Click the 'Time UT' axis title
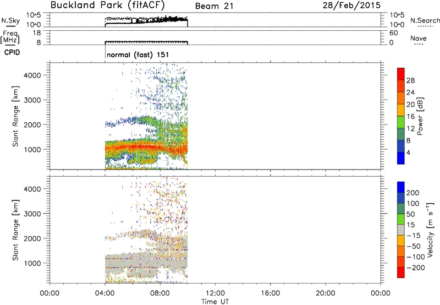Image resolution: width=440 pixels, height=305 pixels. click(215, 301)
